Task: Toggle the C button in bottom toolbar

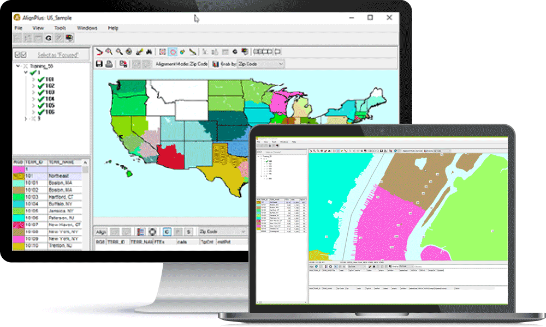Action: [x=167, y=231]
